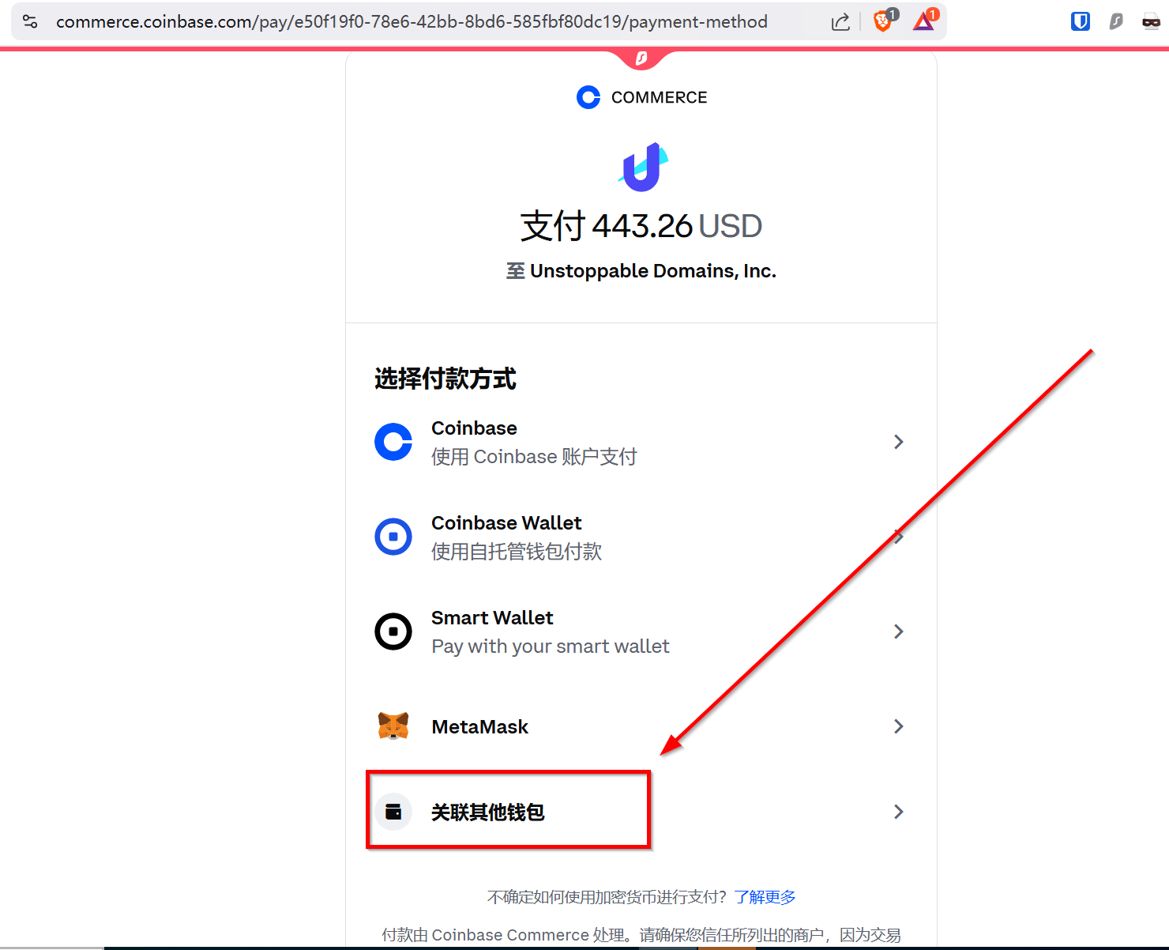Click the 使用自托管钱包付款 description
1169x950 pixels.
click(517, 552)
